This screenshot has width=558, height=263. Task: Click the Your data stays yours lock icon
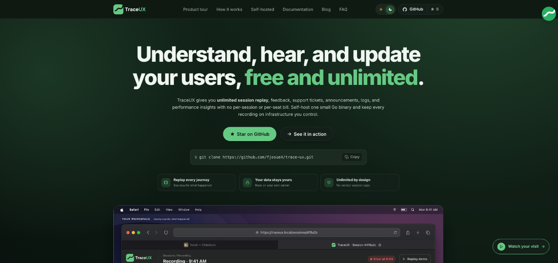pyautogui.click(x=247, y=182)
